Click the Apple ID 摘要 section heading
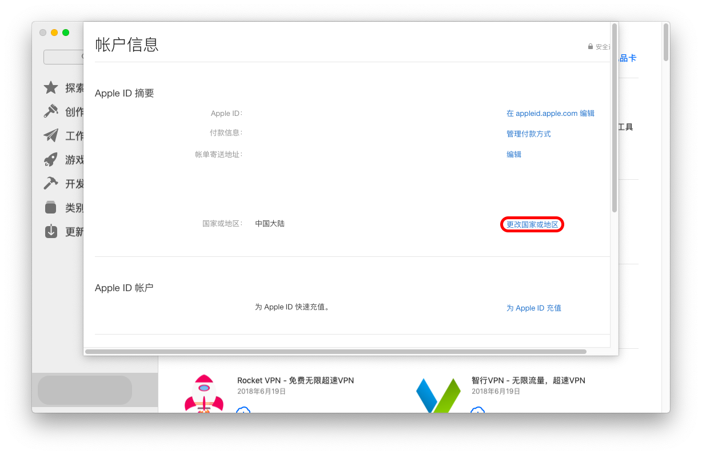This screenshot has width=702, height=455. (125, 94)
